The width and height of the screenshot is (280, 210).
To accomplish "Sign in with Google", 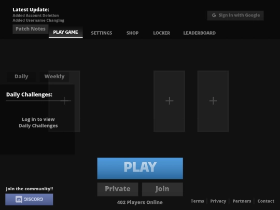I will pyautogui.click(x=235, y=16).
